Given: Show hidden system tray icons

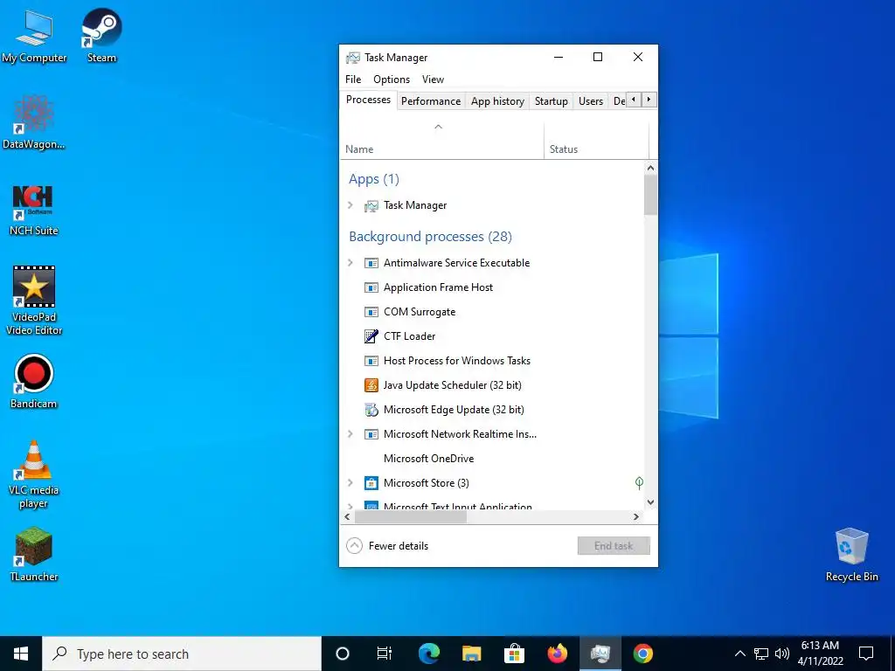Looking at the screenshot, I should [739, 654].
